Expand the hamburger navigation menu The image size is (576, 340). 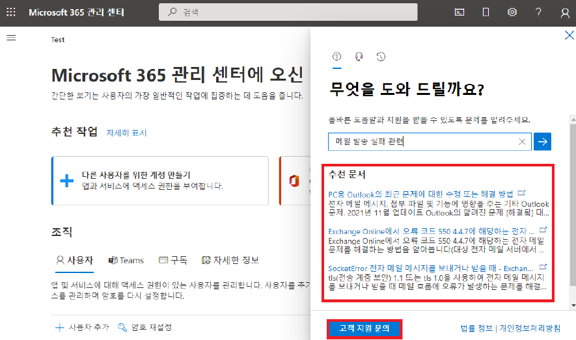coord(11,38)
